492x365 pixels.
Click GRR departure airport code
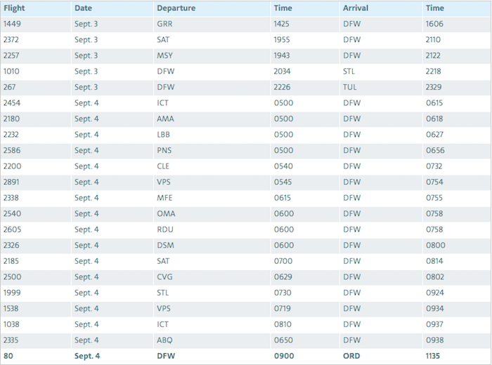tap(164, 24)
